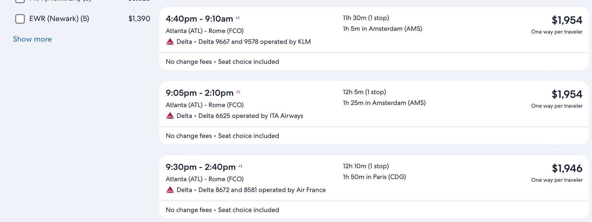Click Delta logo on 4:40pm flight

click(x=170, y=42)
